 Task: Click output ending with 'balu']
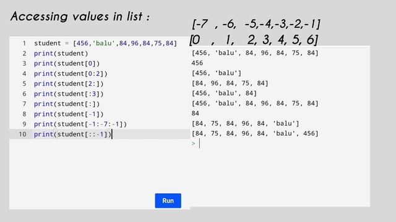tap(245, 123)
